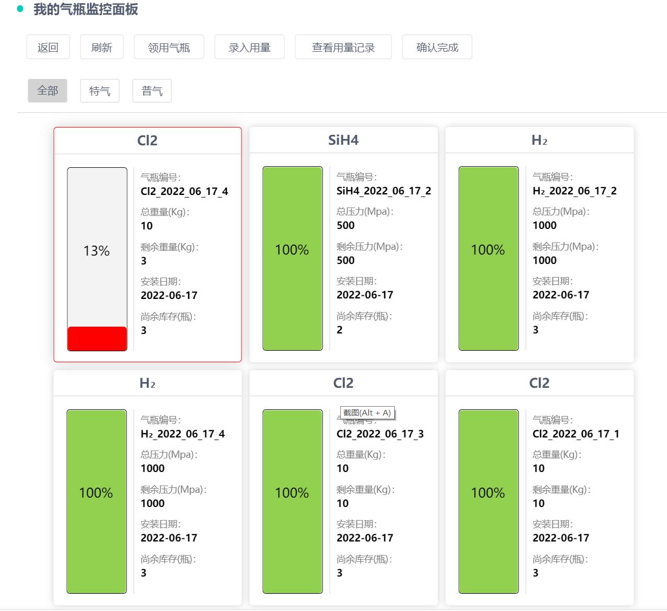Select the 全部 filter tab
667x611 pixels.
(x=48, y=90)
